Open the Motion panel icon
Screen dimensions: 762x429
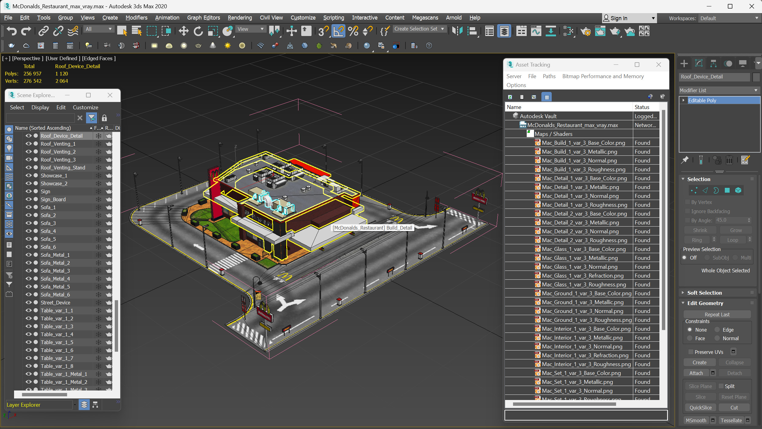[728, 63]
